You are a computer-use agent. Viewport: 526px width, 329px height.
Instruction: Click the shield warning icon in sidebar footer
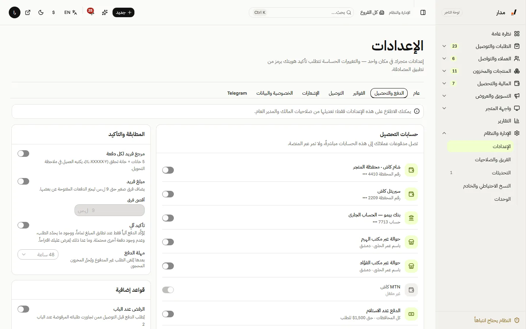coord(517,320)
